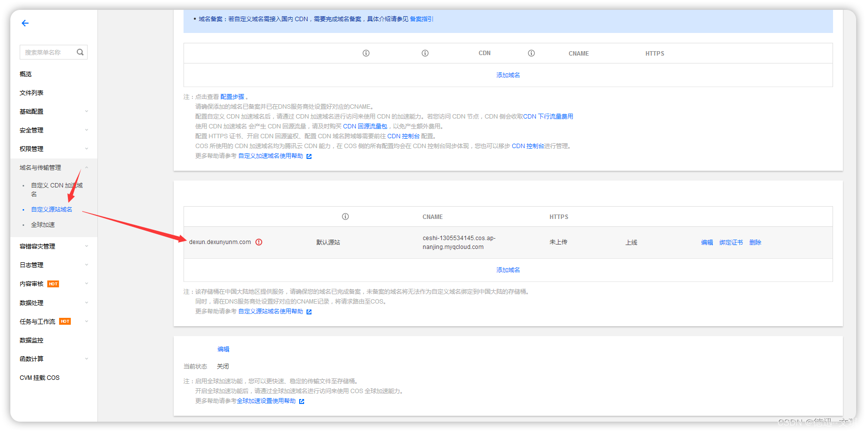The width and height of the screenshot is (866, 432).
Task: Select 全球加速 submenu item
Action: [43, 225]
